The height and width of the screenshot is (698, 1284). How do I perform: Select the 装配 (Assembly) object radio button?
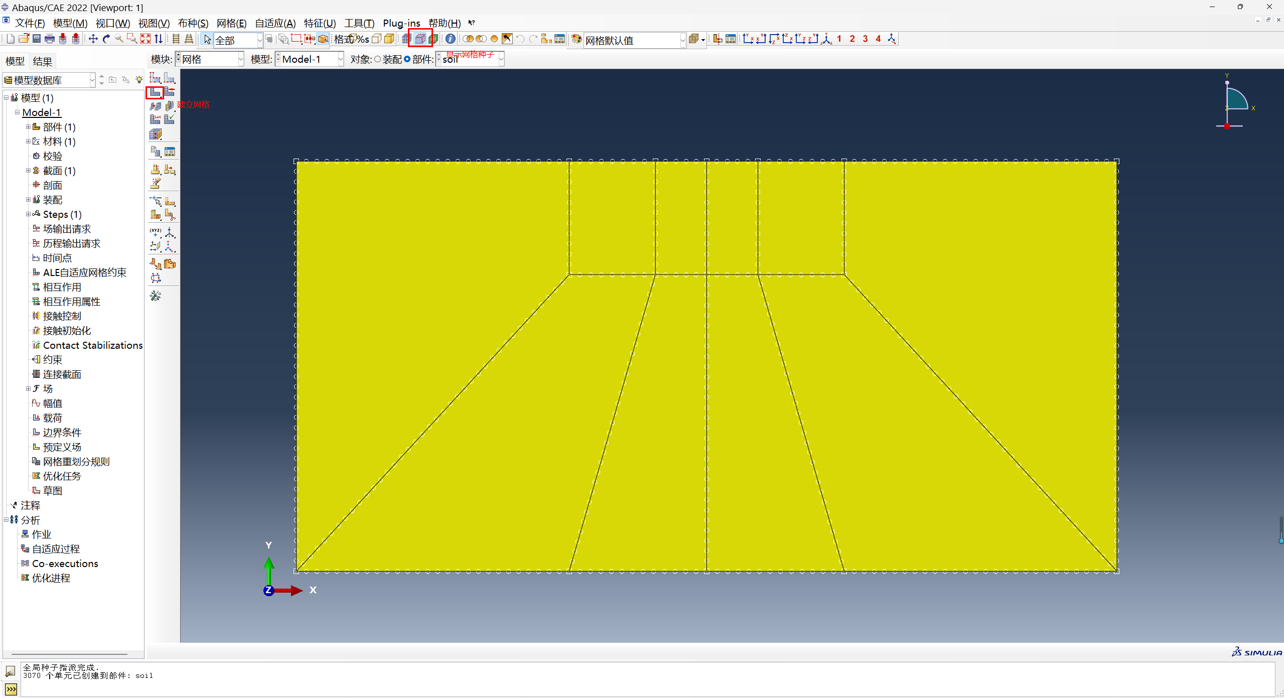[377, 59]
